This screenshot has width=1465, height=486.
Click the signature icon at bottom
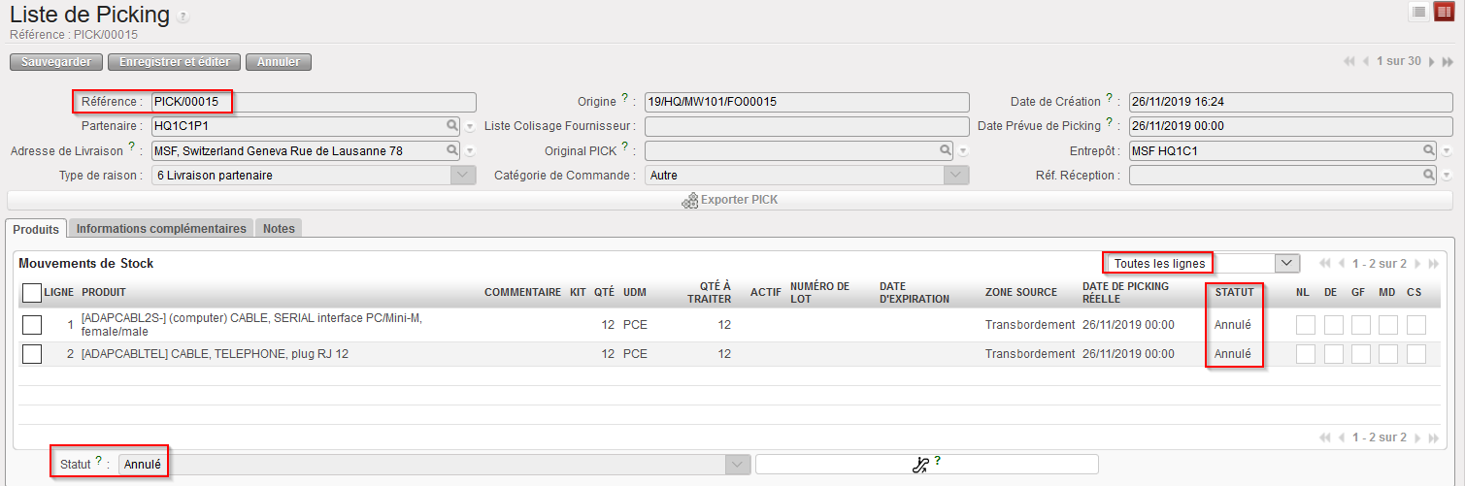[x=920, y=465]
